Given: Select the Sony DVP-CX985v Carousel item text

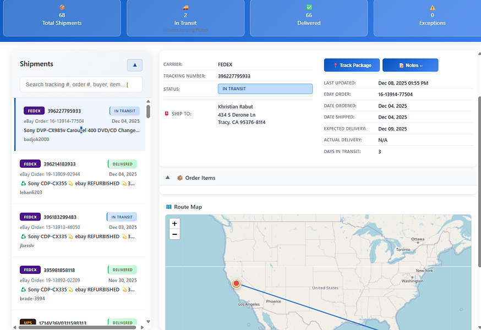Looking at the screenshot, I should coord(81,130).
